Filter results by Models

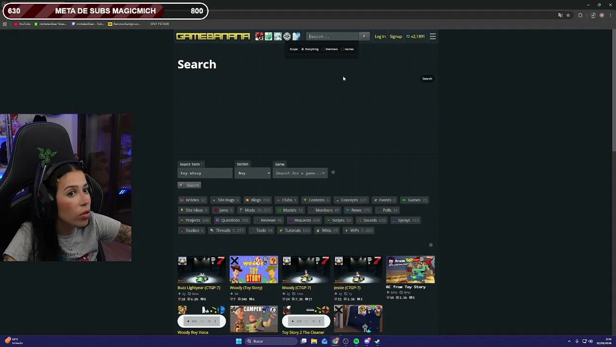point(290,210)
